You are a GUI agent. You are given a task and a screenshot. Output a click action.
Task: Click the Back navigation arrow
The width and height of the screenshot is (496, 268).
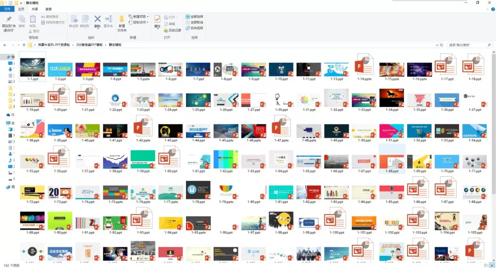pos(5,45)
